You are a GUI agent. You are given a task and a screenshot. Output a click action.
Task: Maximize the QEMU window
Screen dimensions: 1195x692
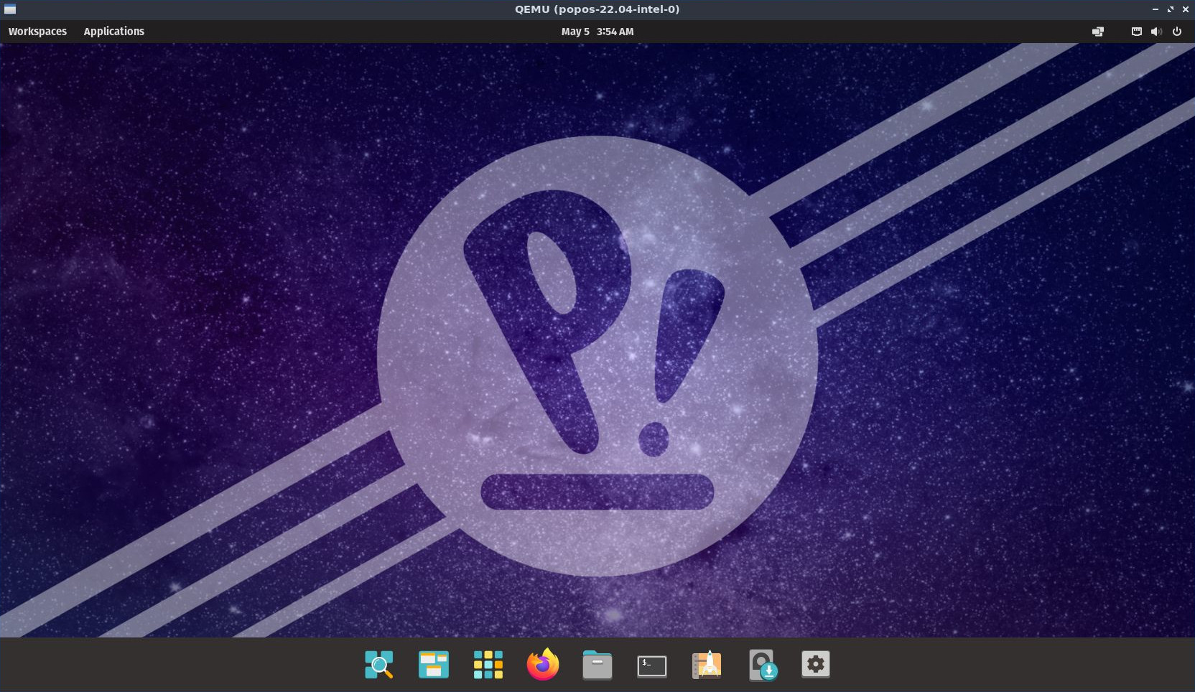(x=1170, y=9)
